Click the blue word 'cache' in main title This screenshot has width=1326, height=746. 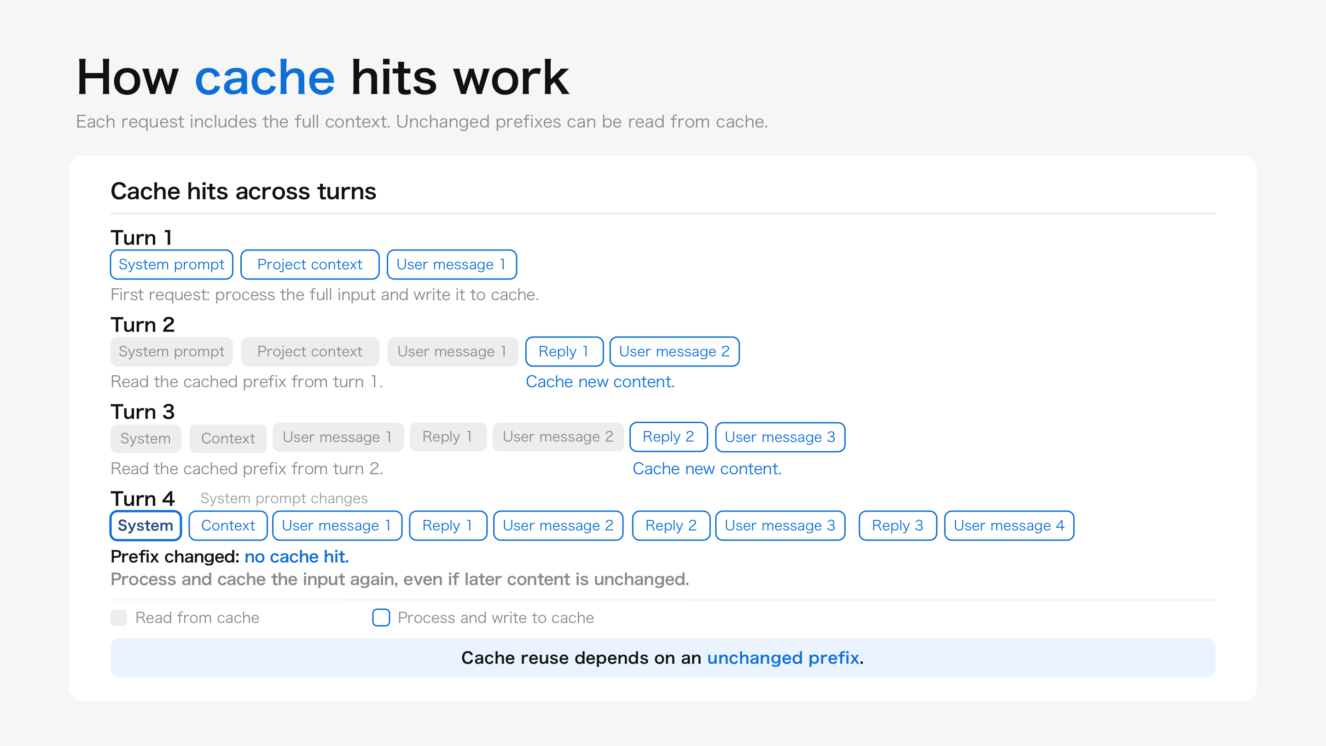click(265, 78)
